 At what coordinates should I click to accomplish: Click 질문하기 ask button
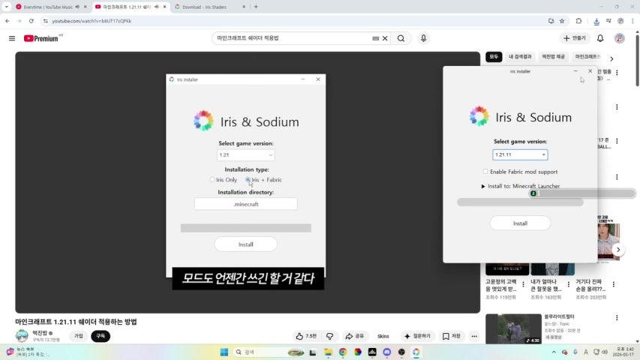coord(418,336)
